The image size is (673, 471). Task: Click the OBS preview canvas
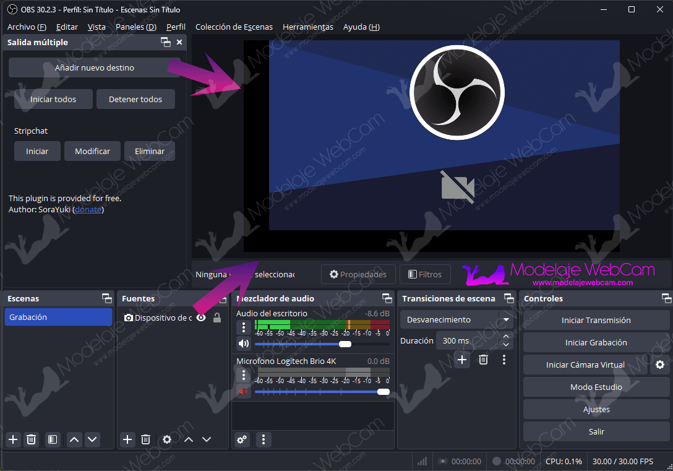tap(431, 146)
